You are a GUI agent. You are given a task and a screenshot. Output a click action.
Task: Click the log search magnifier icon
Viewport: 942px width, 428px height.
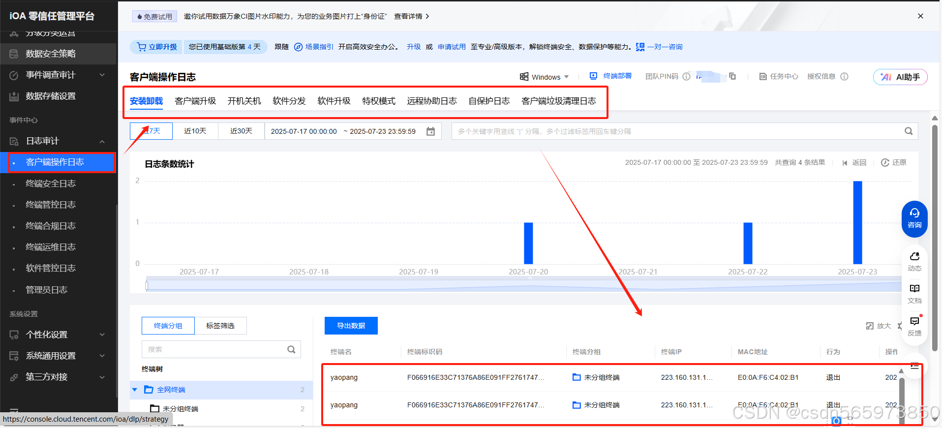(x=909, y=131)
